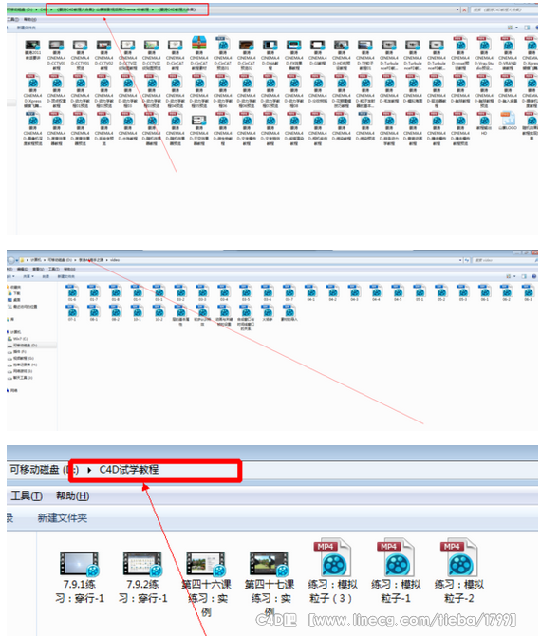Select file 01-6 in the video folder window

coord(72,293)
